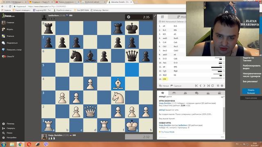Open the second chat panel tab icon
The image size is (262, 147).
point(174,93)
